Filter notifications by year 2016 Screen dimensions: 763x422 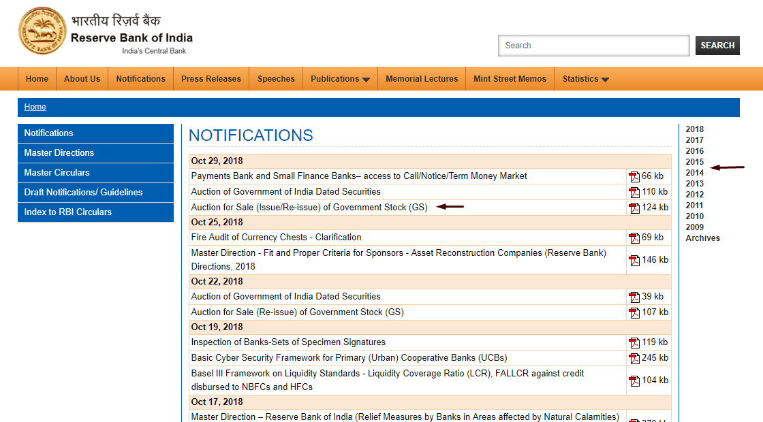[694, 151]
